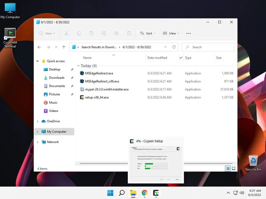Open the Sort dropdown menu
The height and width of the screenshot is (199, 266).
pyautogui.click(x=148, y=33)
